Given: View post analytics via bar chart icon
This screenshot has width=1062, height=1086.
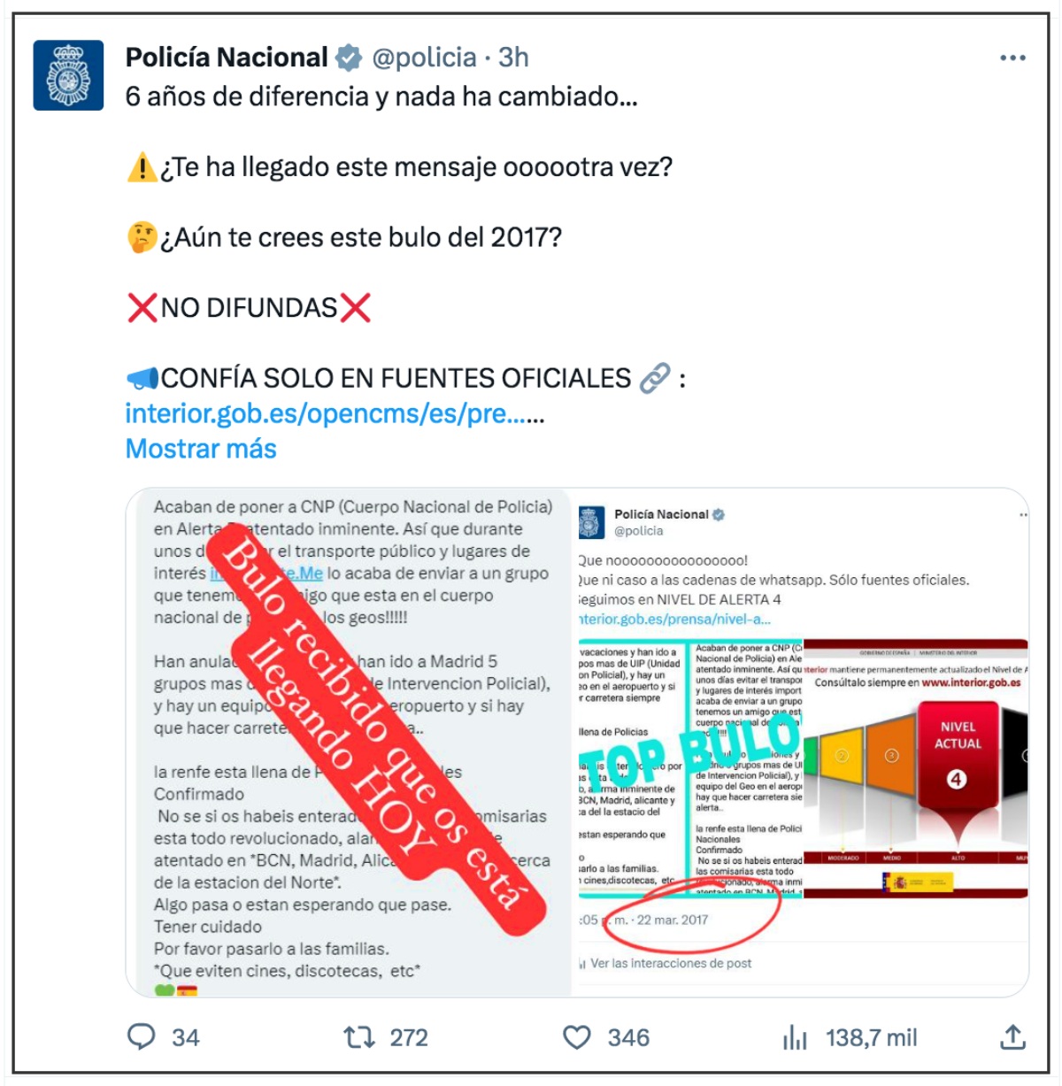Looking at the screenshot, I should pos(795,1036).
